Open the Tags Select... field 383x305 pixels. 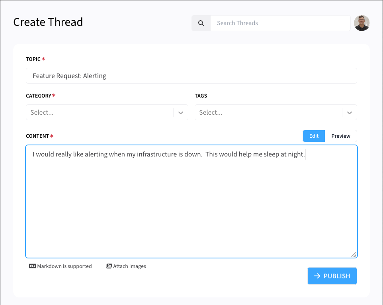(268, 113)
